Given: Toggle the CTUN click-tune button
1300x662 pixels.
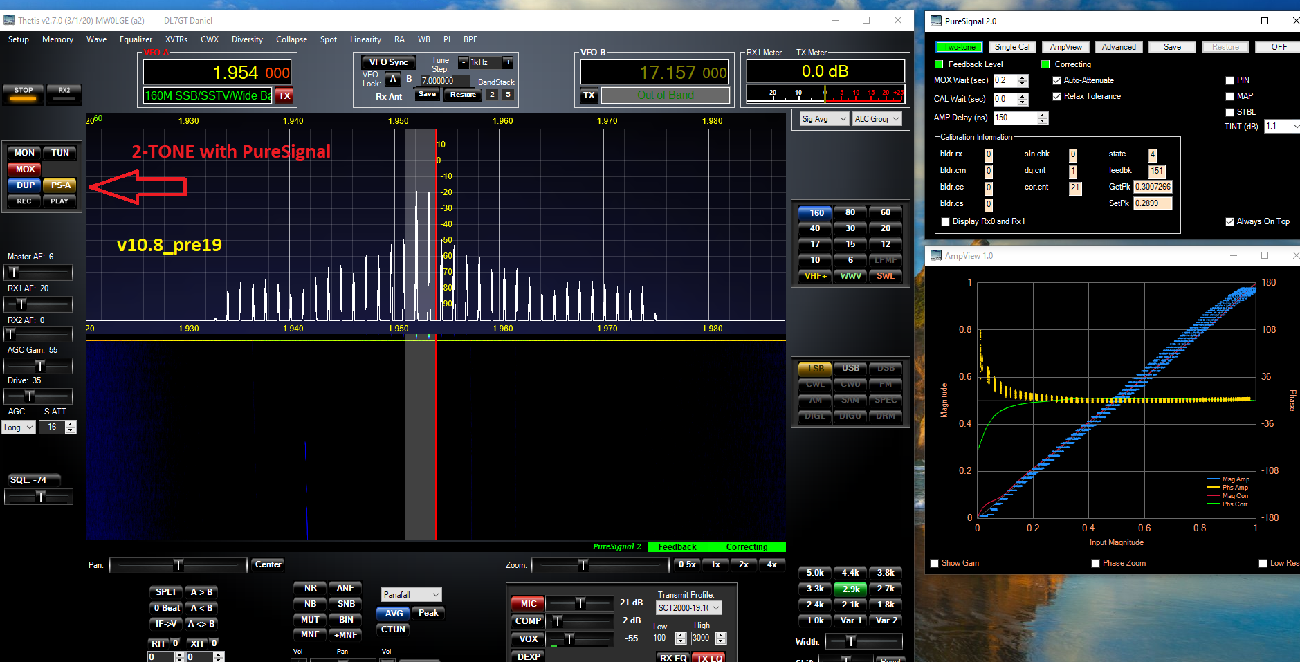Looking at the screenshot, I should coord(393,629).
